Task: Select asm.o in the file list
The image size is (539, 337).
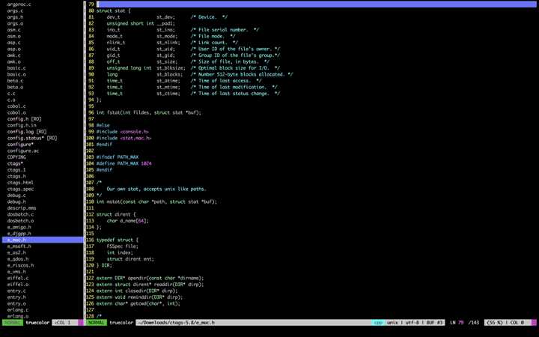Action: tap(13, 36)
